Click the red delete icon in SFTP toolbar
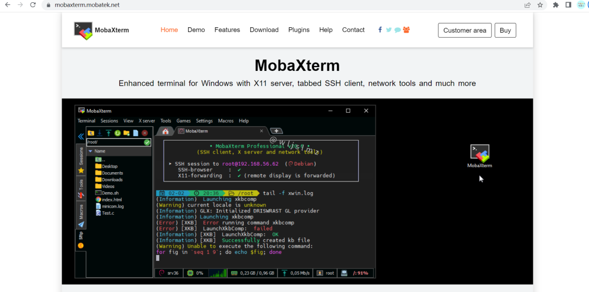Viewport: 589px width, 292px height. pyautogui.click(x=145, y=133)
